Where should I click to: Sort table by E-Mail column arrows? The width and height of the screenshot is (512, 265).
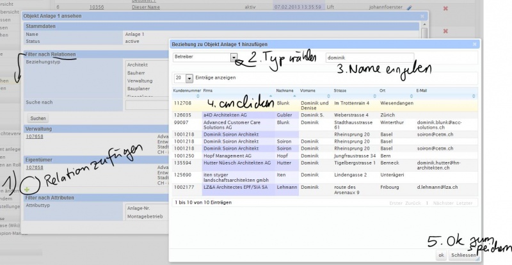[x=474, y=96]
